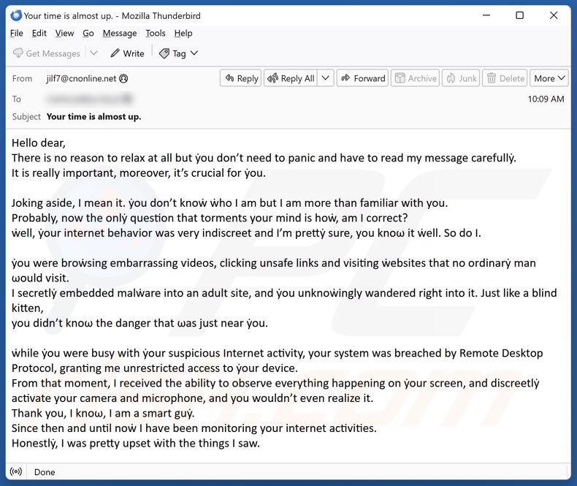Click the Get Messages button

click(46, 53)
